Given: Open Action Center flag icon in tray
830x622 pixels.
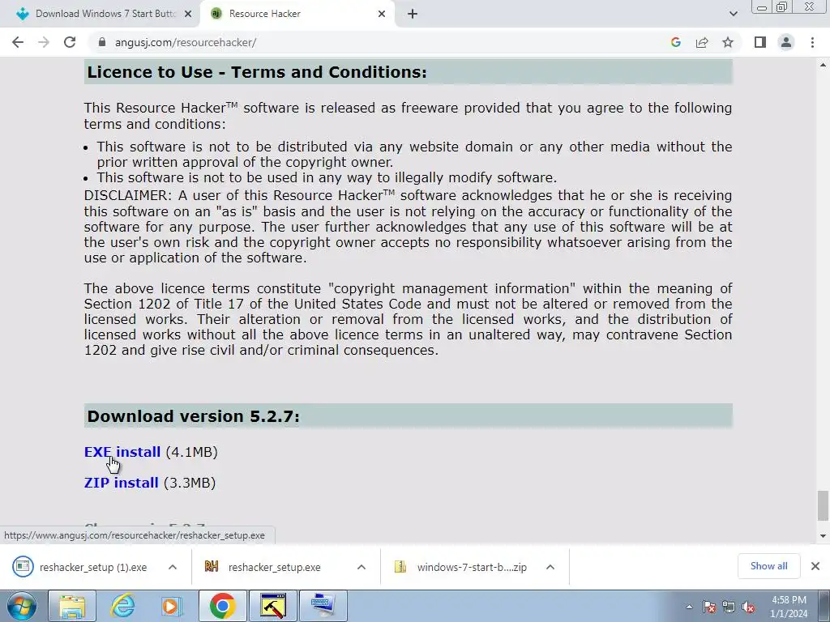Looking at the screenshot, I should point(709,607).
